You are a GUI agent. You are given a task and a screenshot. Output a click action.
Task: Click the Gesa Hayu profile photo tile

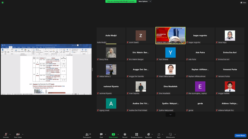point(230,36)
